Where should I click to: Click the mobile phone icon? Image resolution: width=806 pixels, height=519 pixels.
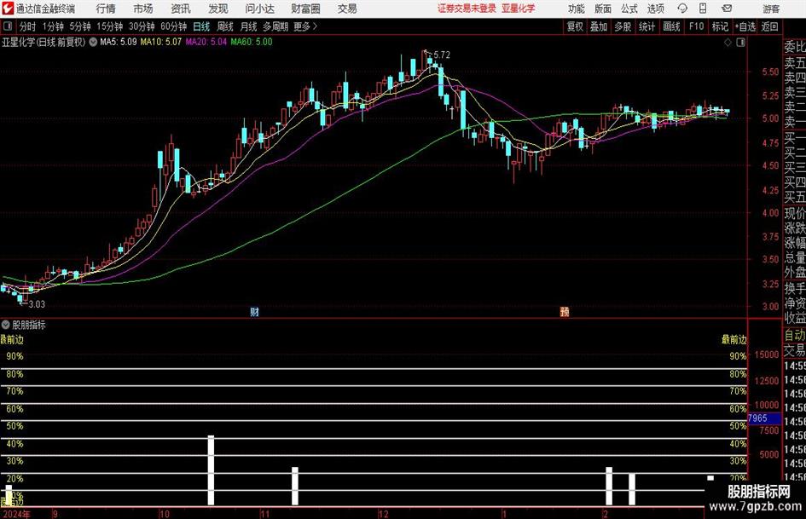point(703,9)
